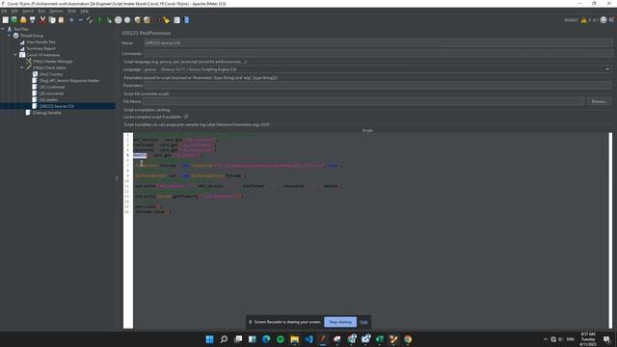Click the Toggle enable/disable toolbar icon
Viewport: 617px width, 347px height.
pos(90,20)
